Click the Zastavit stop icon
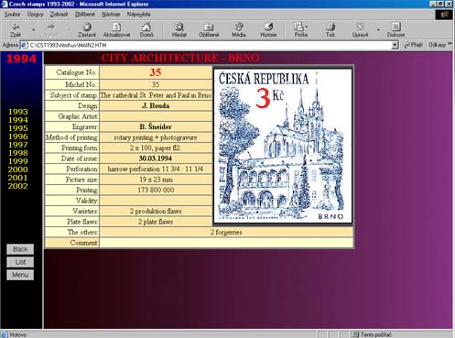The image size is (455, 338). 87,27
